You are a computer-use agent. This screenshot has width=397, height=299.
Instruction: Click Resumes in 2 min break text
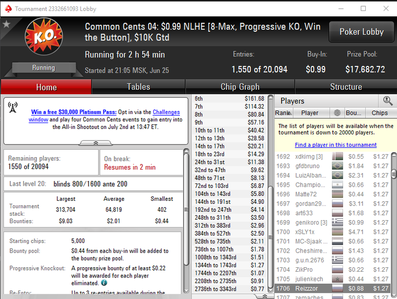pyautogui.click(x=130, y=167)
